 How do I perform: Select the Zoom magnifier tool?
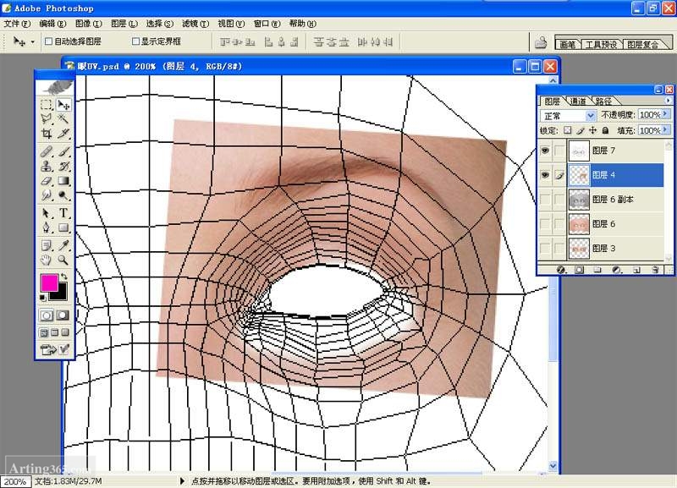click(x=63, y=260)
